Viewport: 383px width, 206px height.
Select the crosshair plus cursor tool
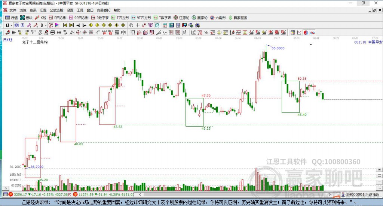[138, 25]
